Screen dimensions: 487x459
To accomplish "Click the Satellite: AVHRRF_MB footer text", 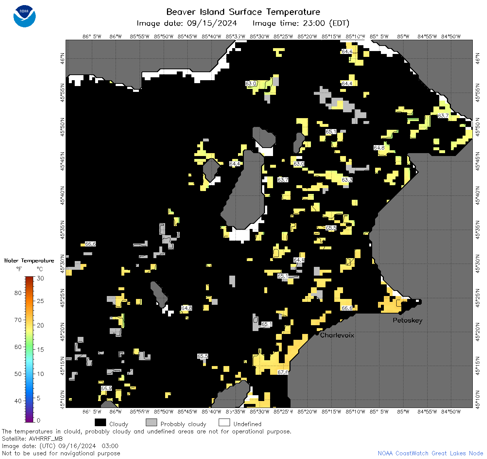I will (32, 439).
